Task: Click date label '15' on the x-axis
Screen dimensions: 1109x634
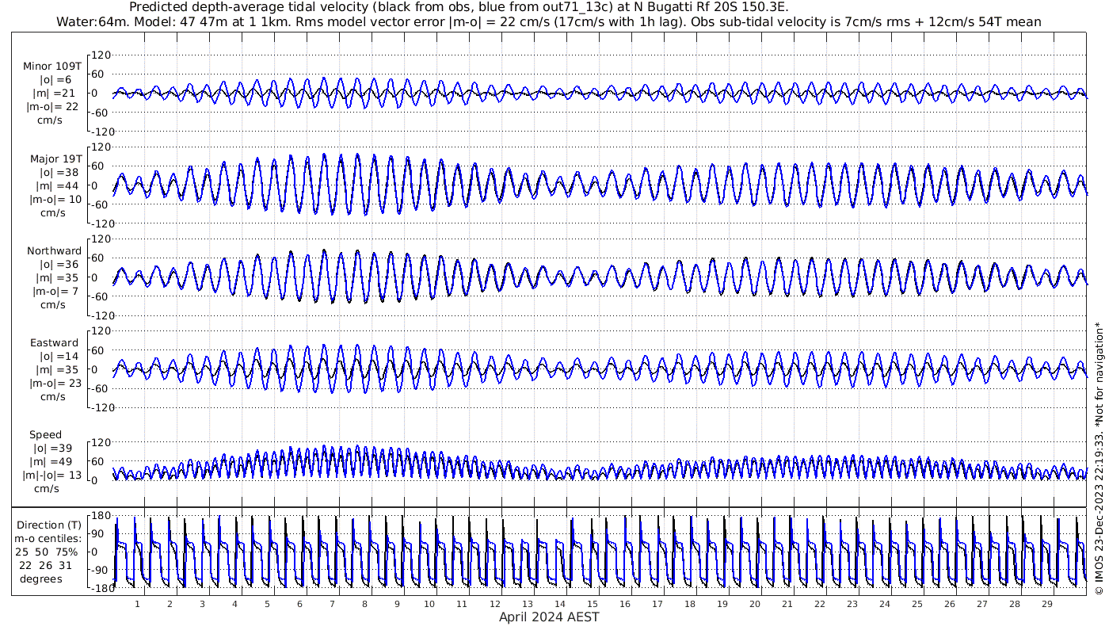Action: tap(592, 605)
